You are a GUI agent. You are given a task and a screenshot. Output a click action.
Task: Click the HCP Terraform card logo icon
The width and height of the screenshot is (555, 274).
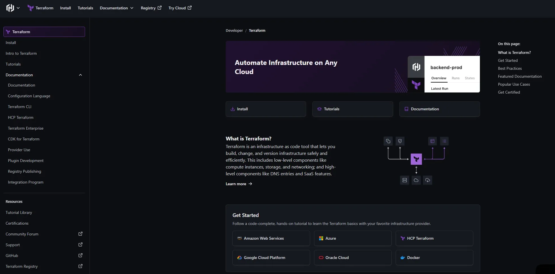tap(403, 238)
